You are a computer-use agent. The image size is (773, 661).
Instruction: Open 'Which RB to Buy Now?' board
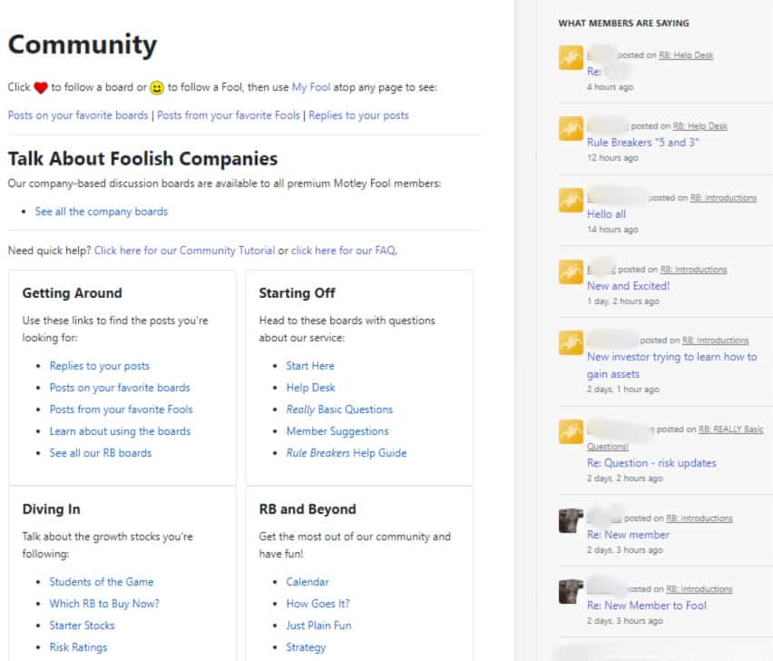pyautogui.click(x=104, y=604)
